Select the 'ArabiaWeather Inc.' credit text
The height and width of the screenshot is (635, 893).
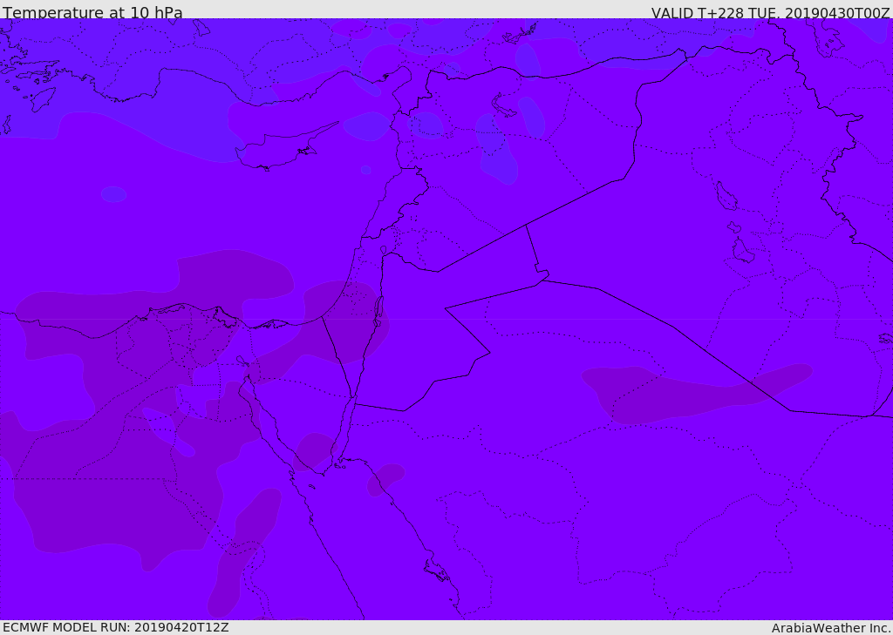(x=831, y=628)
